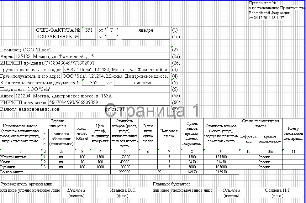Select the "Женские платья" product cell

click(x=20, y=157)
